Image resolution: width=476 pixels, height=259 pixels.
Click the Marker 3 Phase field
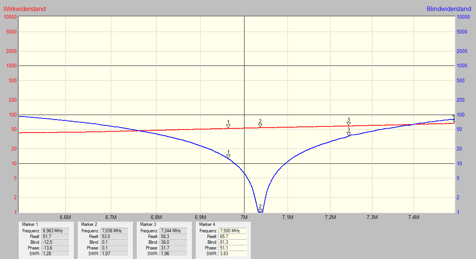click(174, 248)
